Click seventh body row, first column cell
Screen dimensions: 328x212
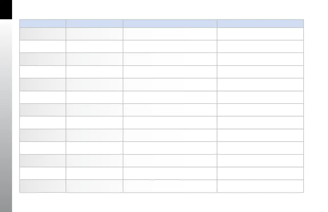click(43, 110)
